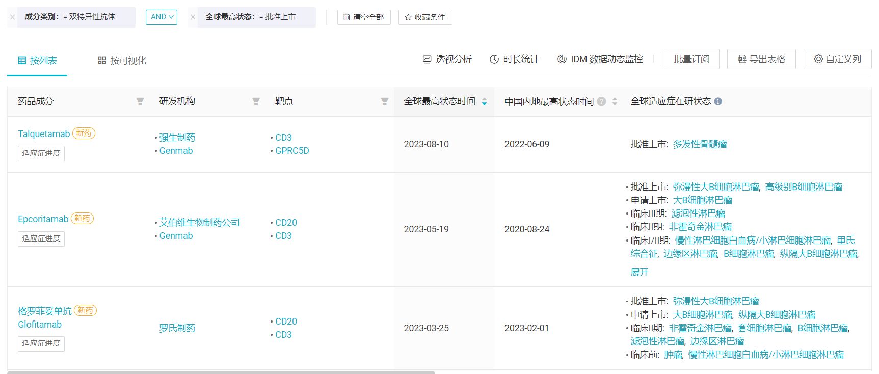
Task: Open 透视分析 pivot analysis
Action: click(447, 59)
